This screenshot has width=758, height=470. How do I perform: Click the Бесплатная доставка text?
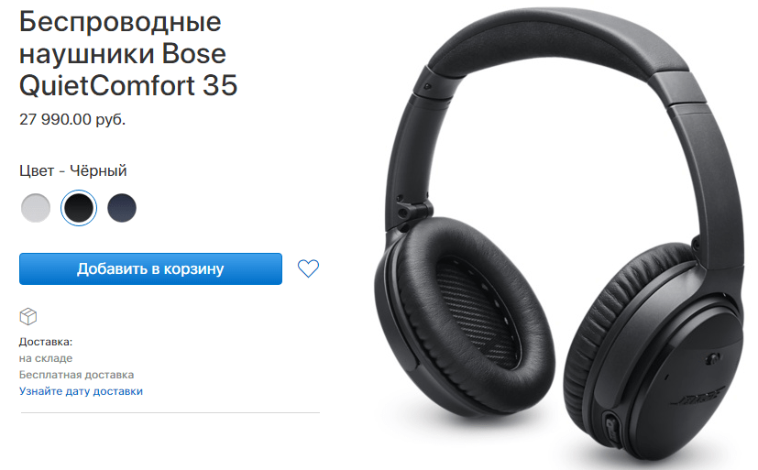[76, 375]
